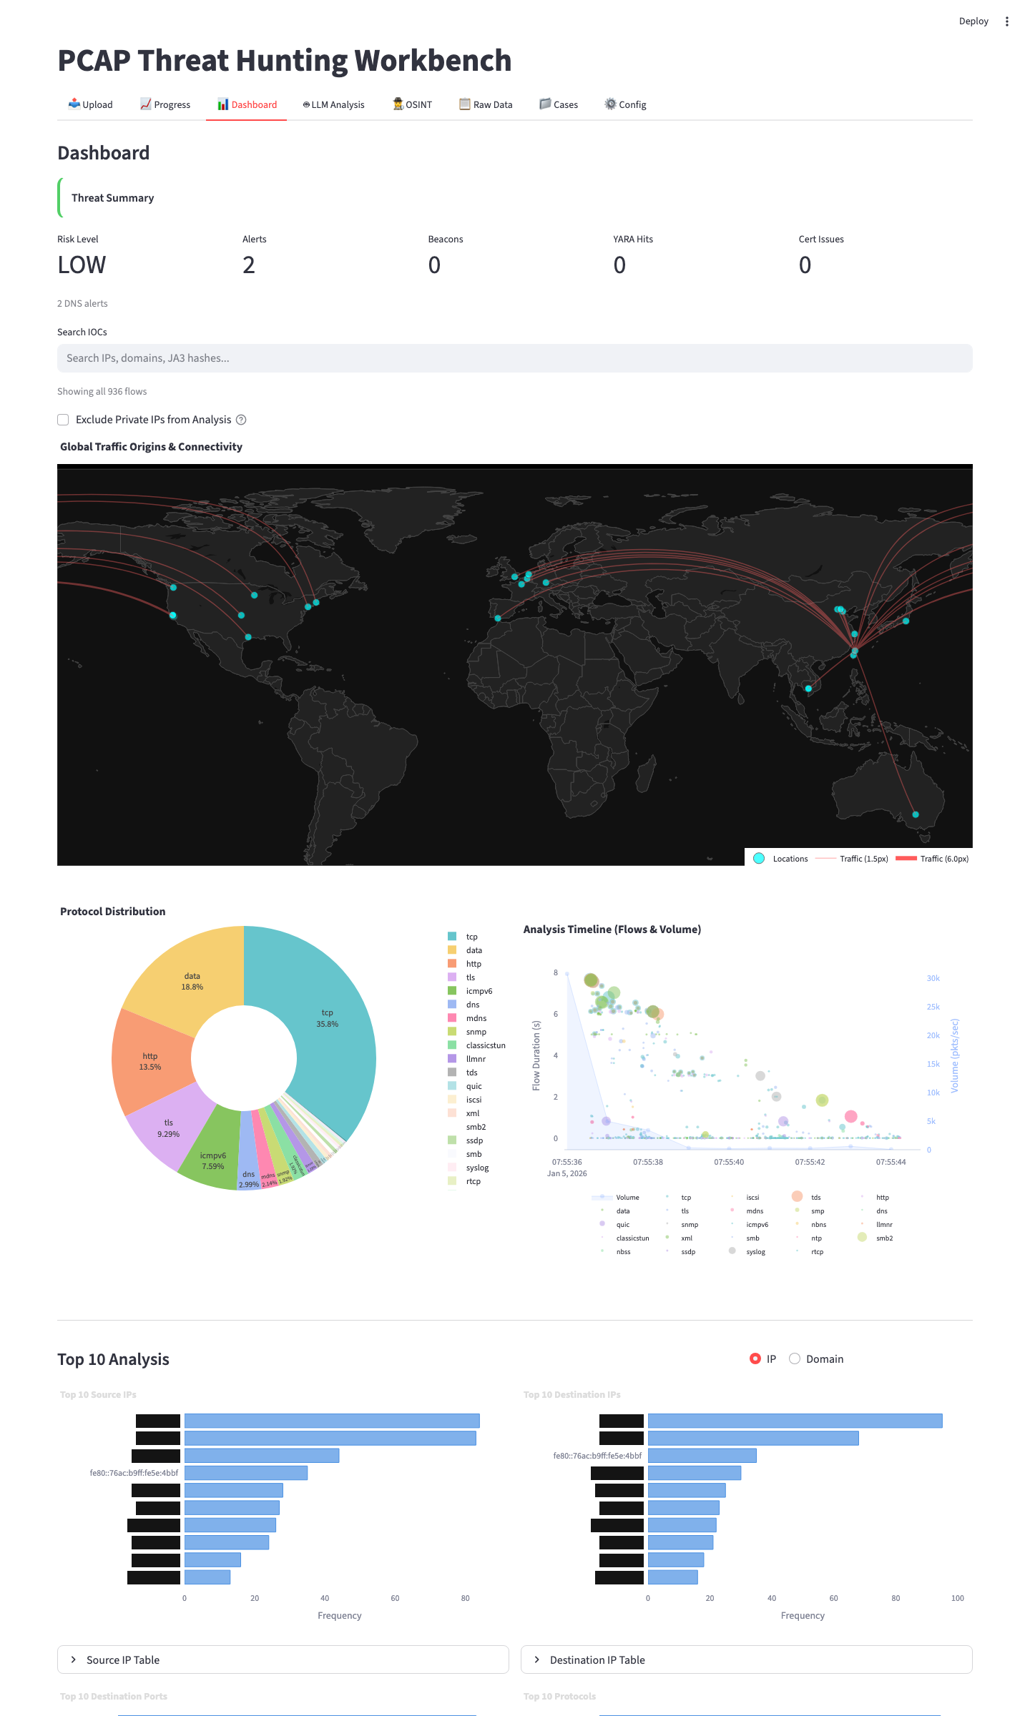Toggle syslog in the pie legend
The height and width of the screenshot is (1716, 1030).
click(x=469, y=1168)
